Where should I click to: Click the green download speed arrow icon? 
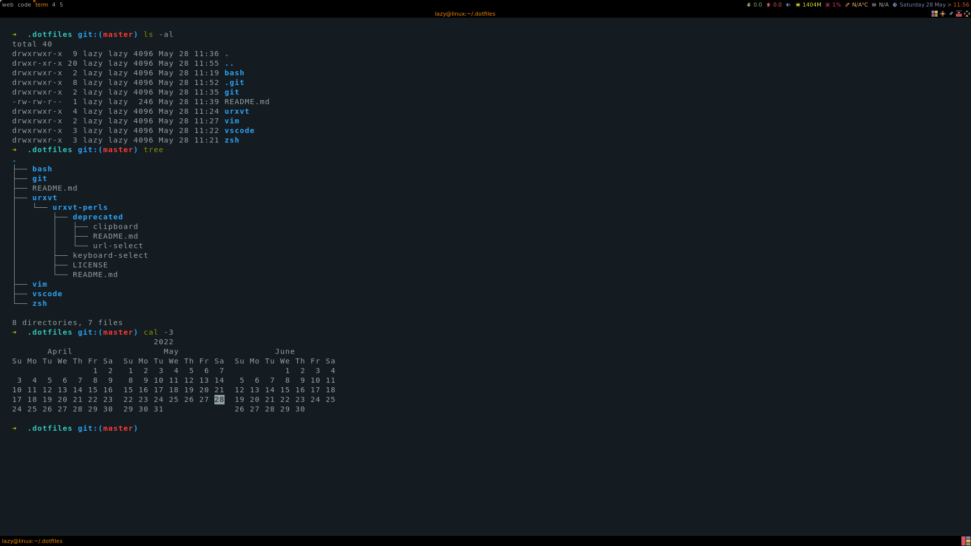point(749,5)
